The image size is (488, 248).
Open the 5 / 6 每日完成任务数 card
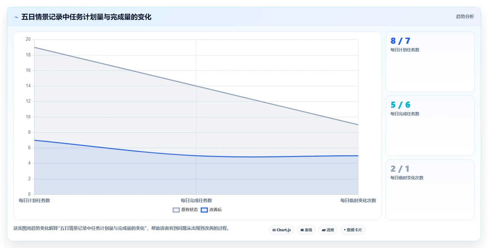point(430,126)
